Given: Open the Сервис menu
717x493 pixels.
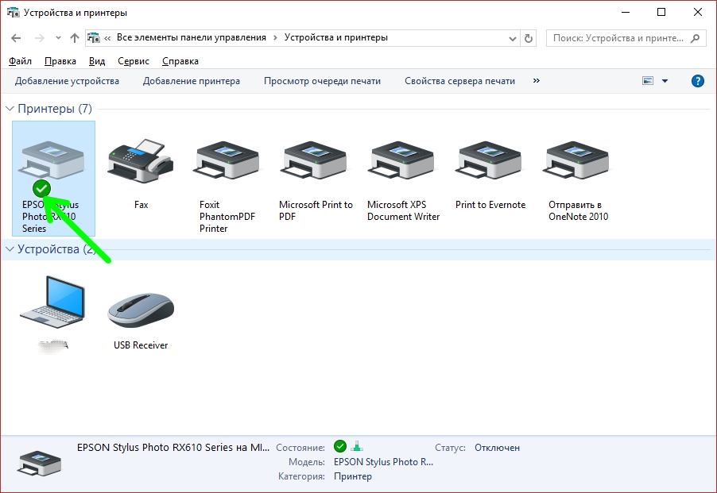Looking at the screenshot, I should click(134, 61).
